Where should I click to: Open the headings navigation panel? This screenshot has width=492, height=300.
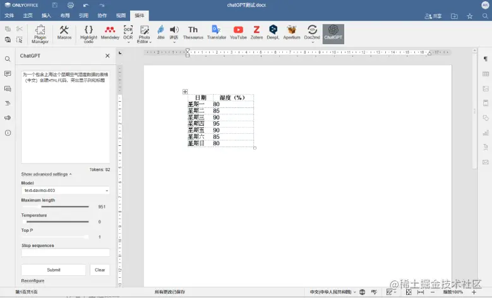(x=8, y=103)
